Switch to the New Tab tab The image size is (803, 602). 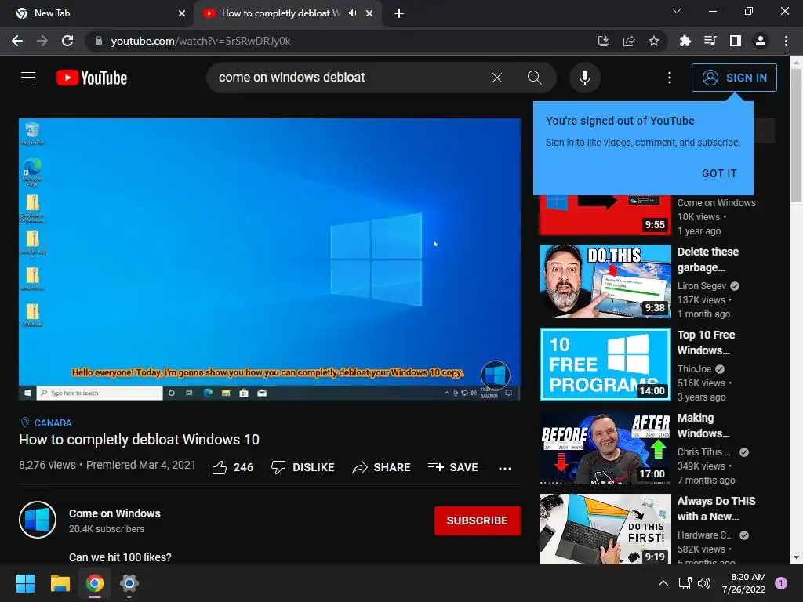pyautogui.click(x=96, y=13)
